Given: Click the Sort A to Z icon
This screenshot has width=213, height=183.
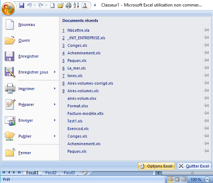Looking at the screenshot, I should pos(76,5).
